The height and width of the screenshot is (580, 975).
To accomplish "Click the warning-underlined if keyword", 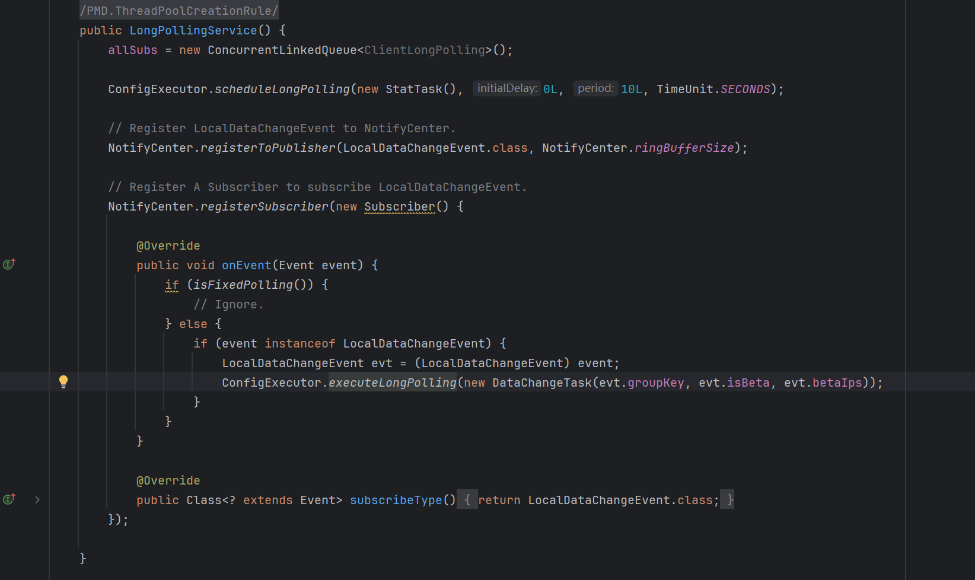I will 172,285.
